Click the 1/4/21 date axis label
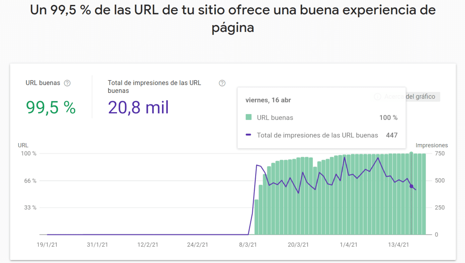Screen dimensions: 465x263 click(x=348, y=245)
